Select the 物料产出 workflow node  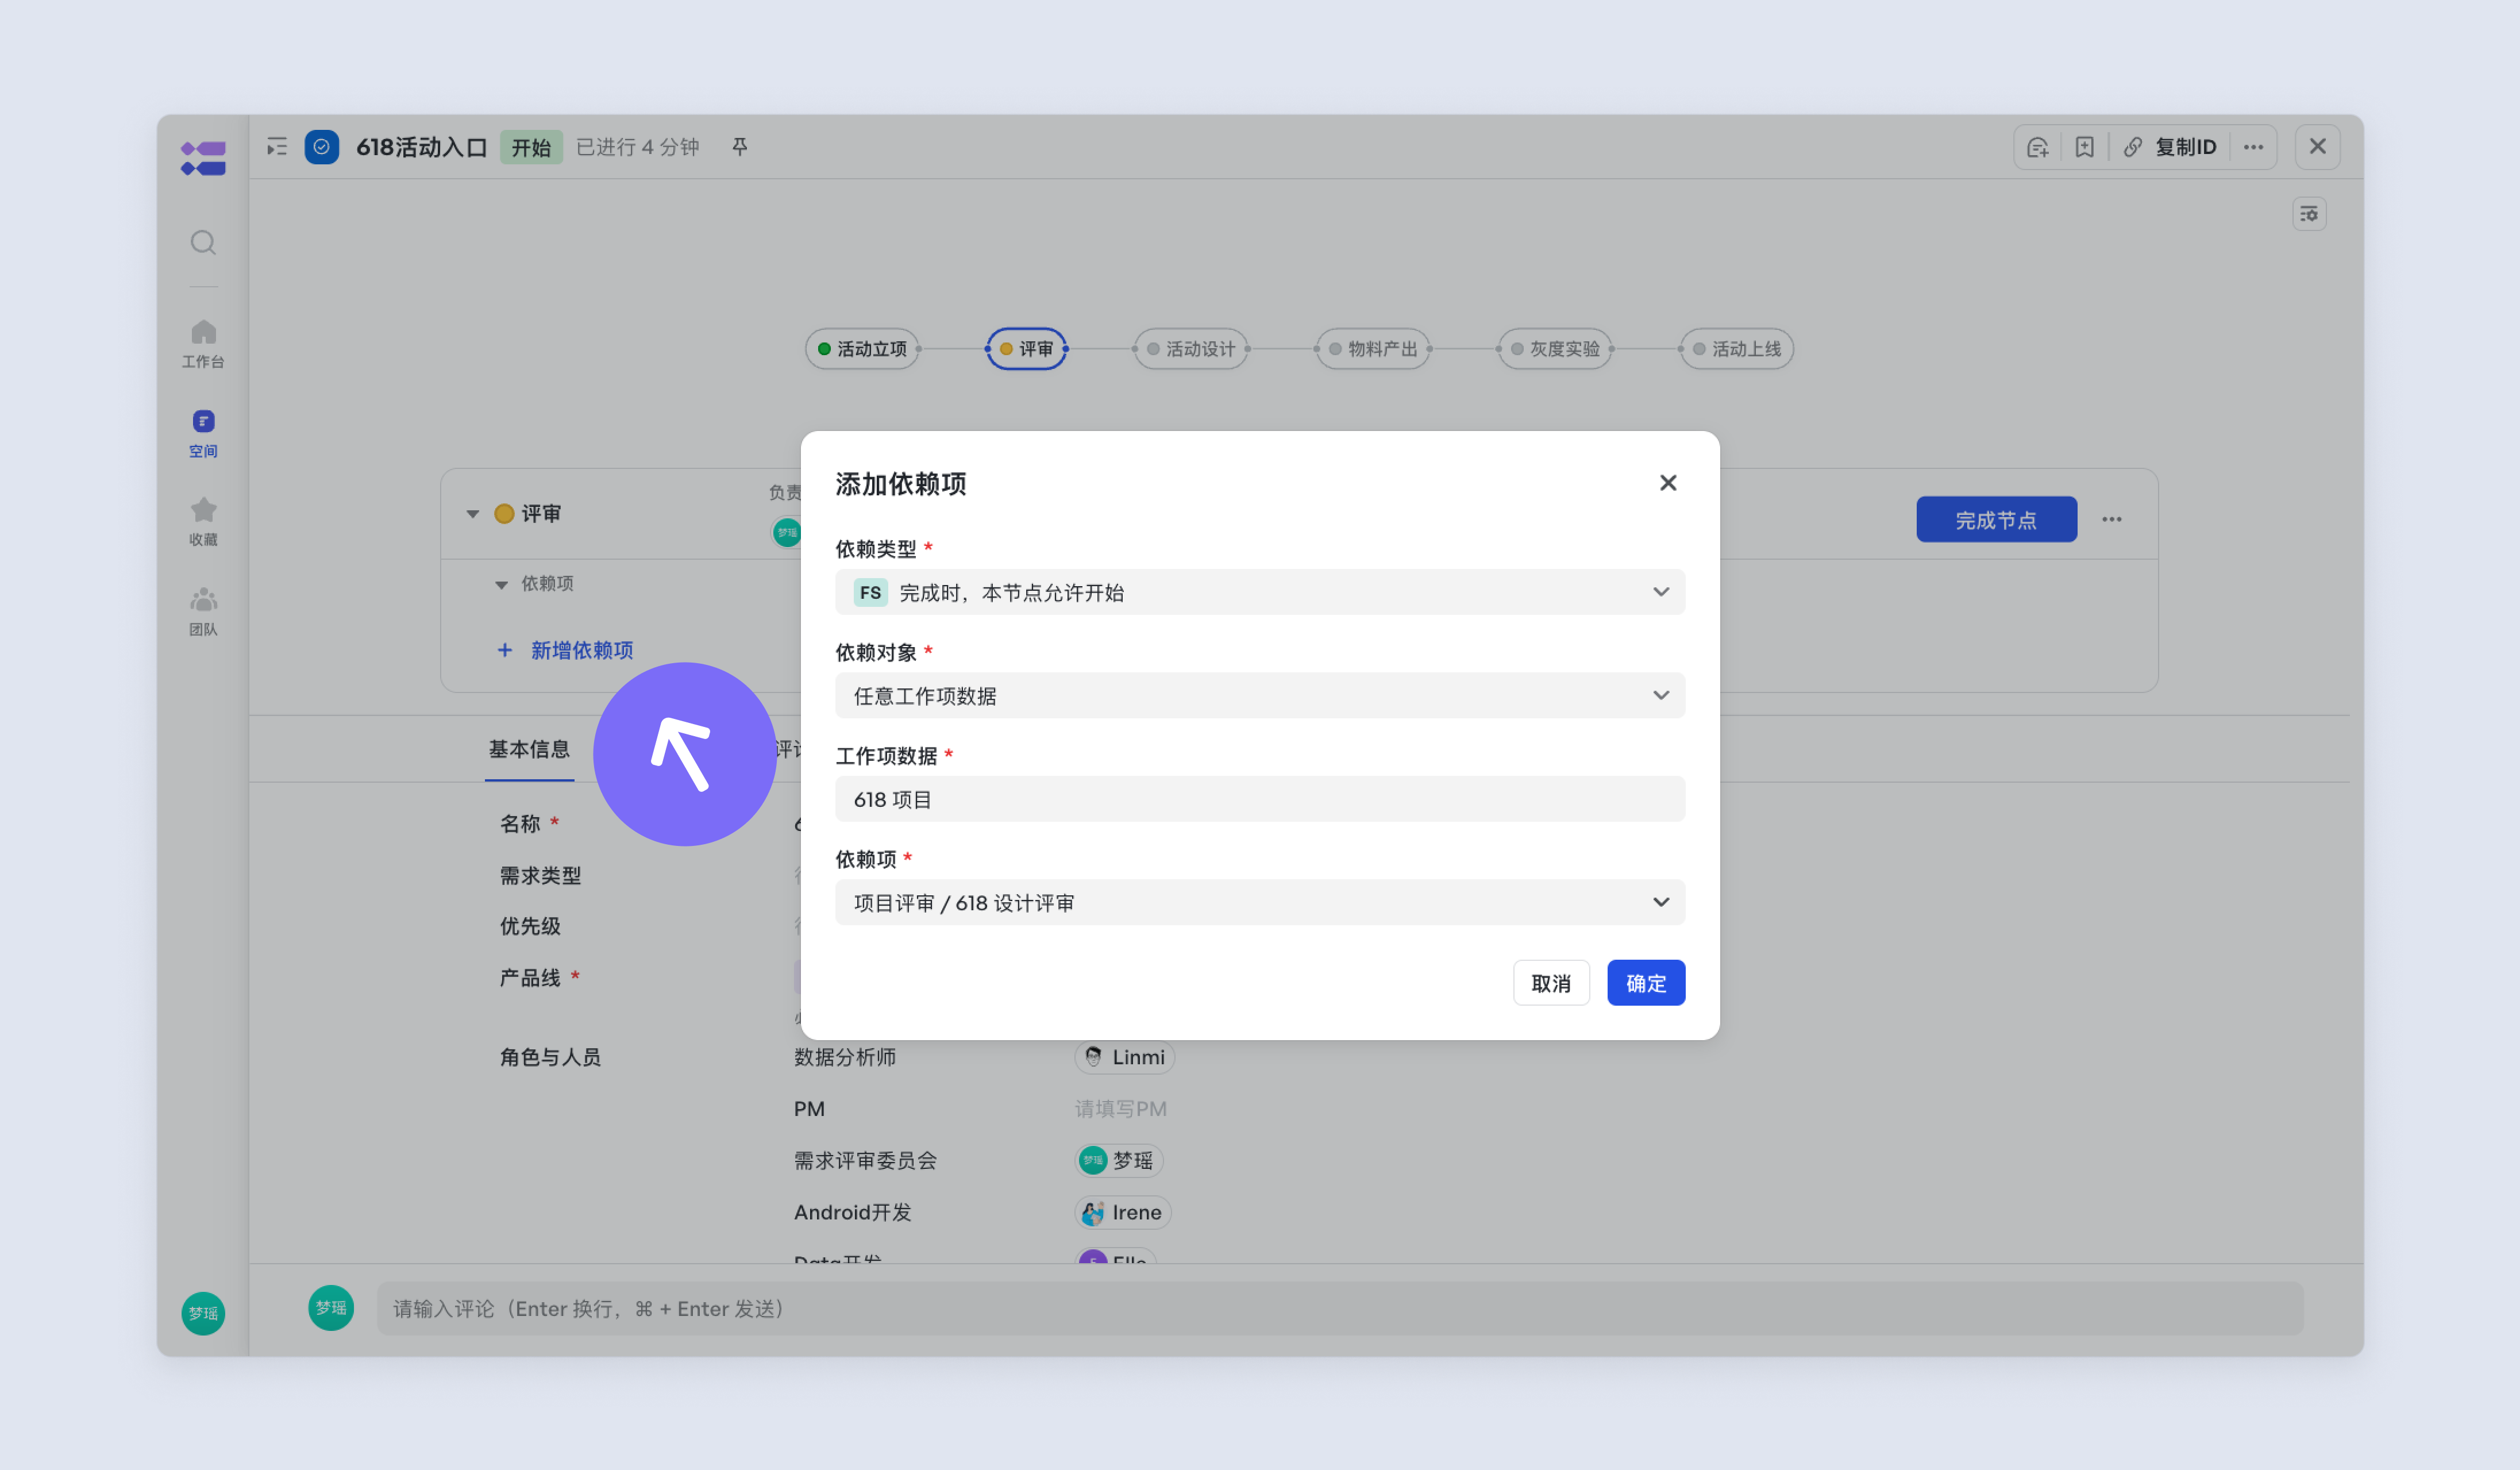1373,349
